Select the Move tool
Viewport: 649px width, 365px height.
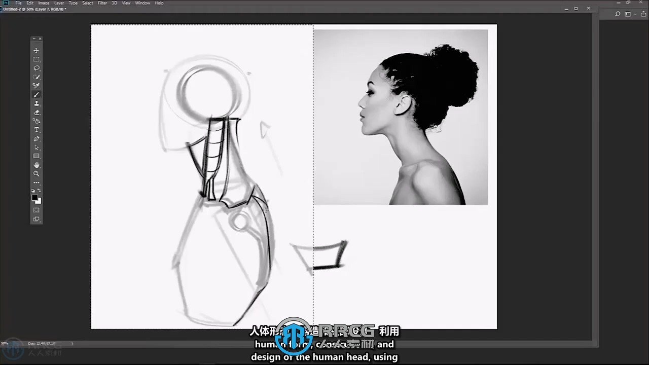37,51
